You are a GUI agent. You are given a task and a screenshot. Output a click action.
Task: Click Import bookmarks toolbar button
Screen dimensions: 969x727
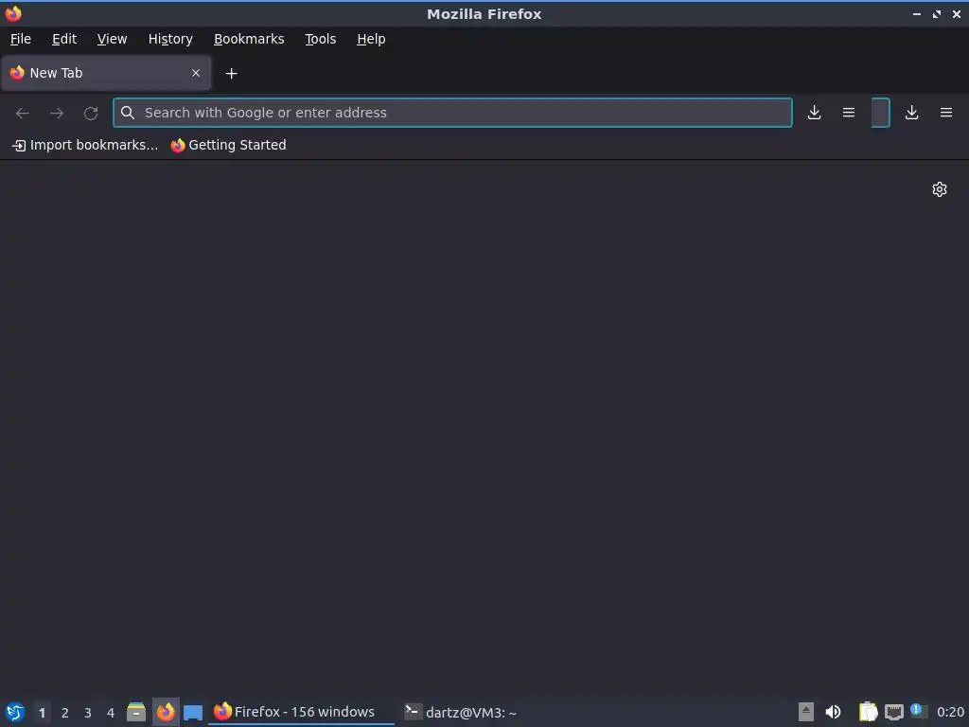tap(85, 145)
